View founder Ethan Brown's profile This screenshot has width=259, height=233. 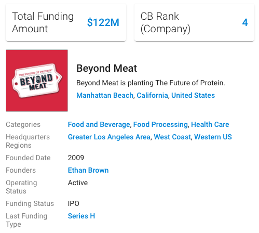point(88,170)
